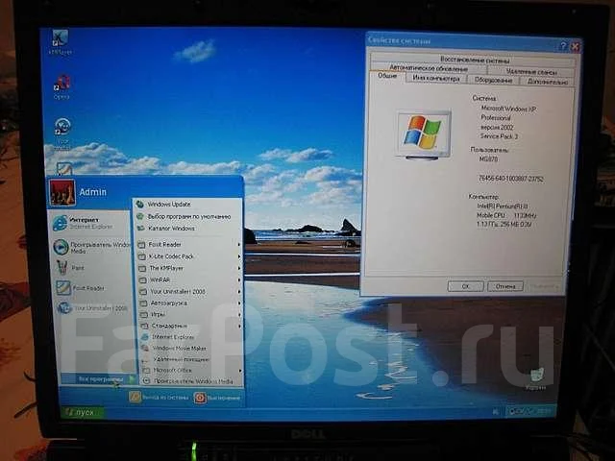The image size is (615, 461).
Task: Click the help question mark in System Properties
Action: point(563,46)
